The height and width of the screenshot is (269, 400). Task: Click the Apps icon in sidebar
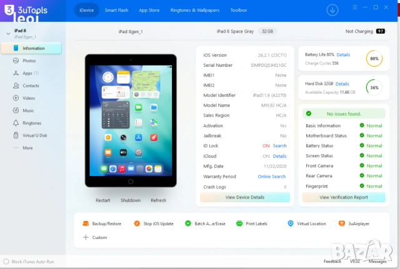pos(16,73)
